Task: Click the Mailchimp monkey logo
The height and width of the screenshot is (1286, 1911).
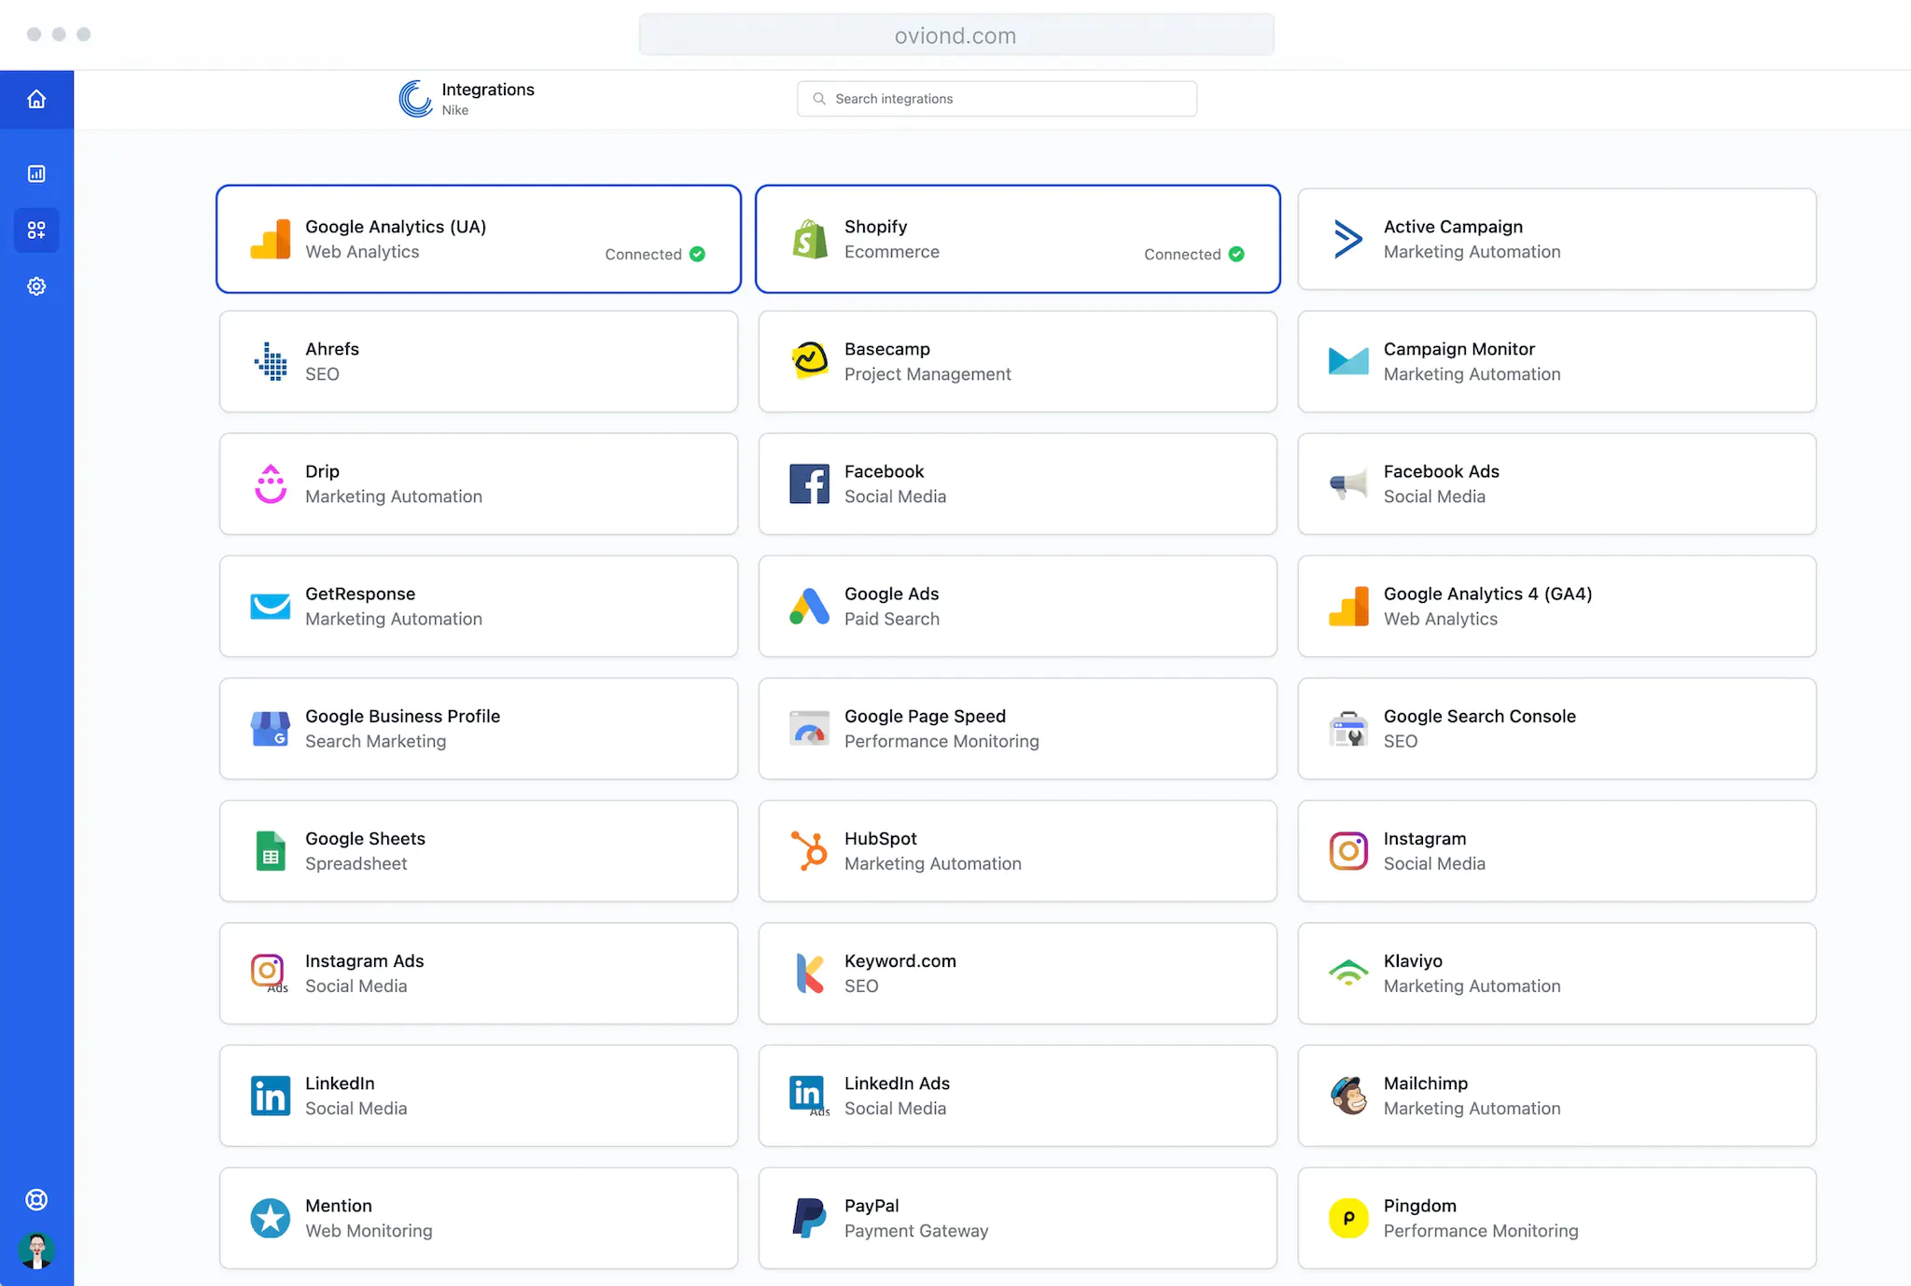Action: [x=1348, y=1096]
